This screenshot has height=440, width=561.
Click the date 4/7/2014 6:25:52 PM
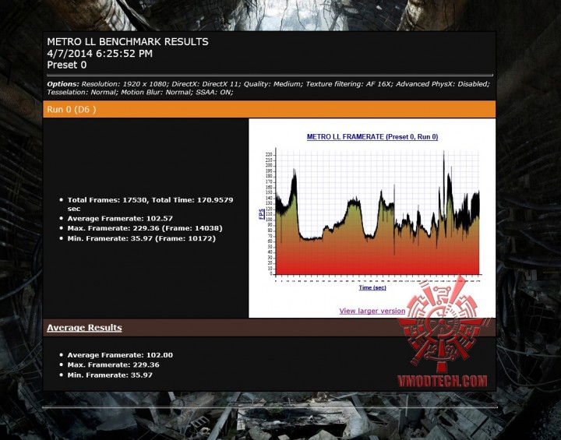coord(100,54)
